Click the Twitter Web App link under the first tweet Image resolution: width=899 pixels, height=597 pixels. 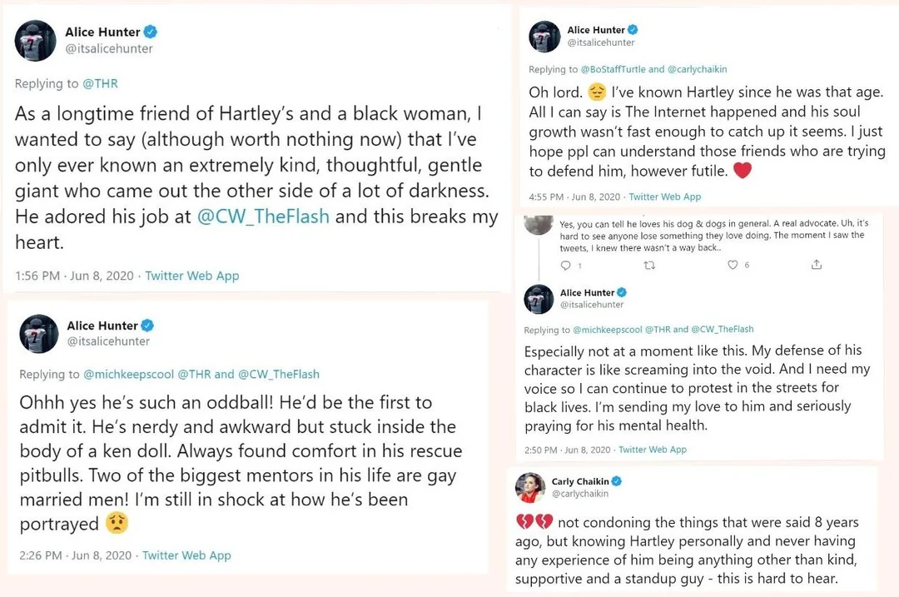tap(191, 275)
